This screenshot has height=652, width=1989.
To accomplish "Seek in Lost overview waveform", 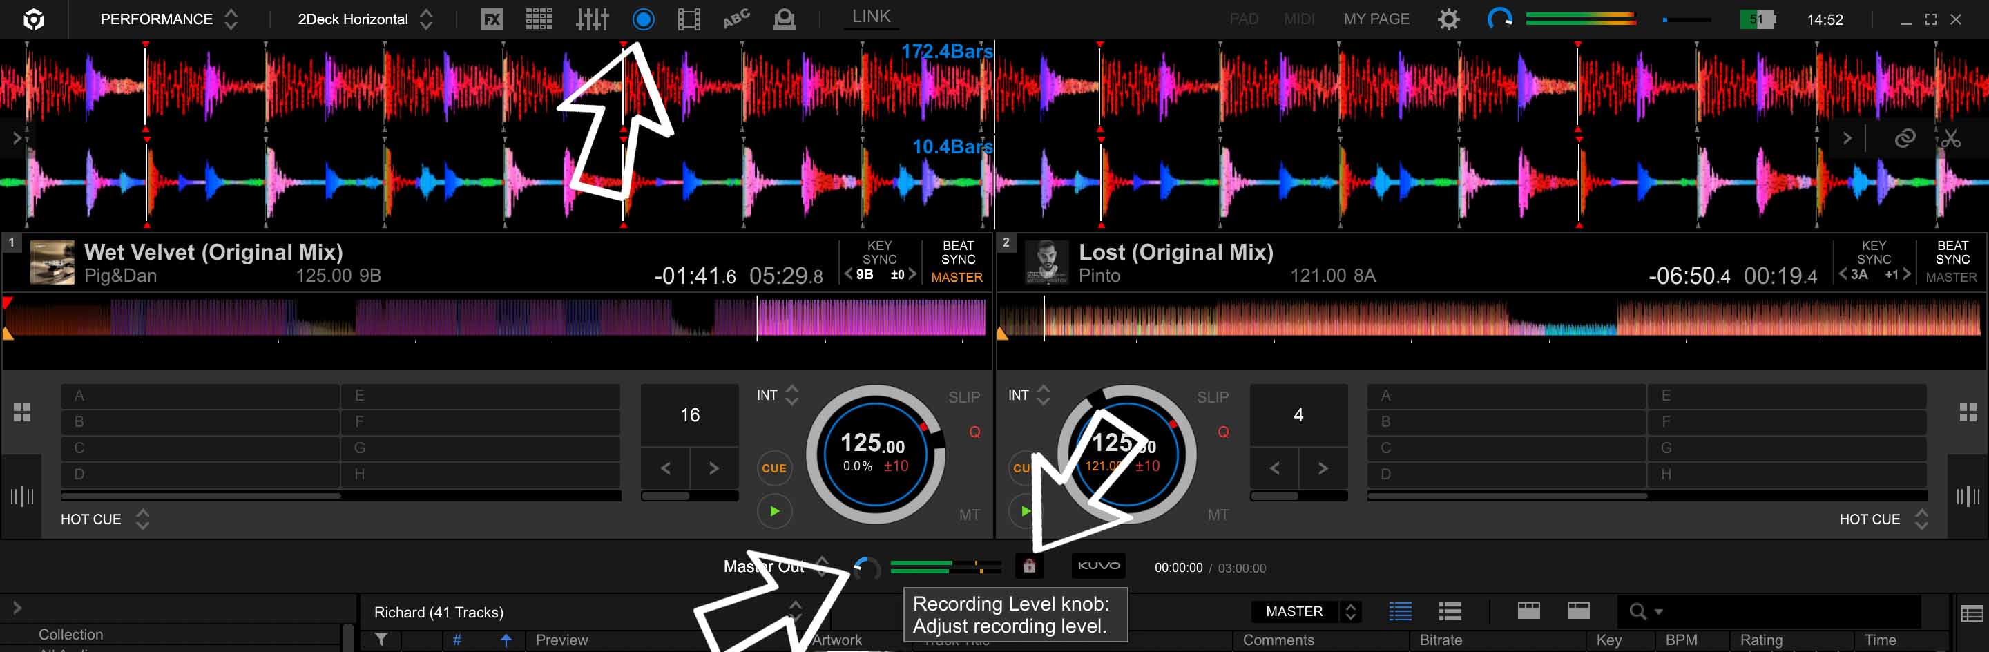I will (1490, 318).
